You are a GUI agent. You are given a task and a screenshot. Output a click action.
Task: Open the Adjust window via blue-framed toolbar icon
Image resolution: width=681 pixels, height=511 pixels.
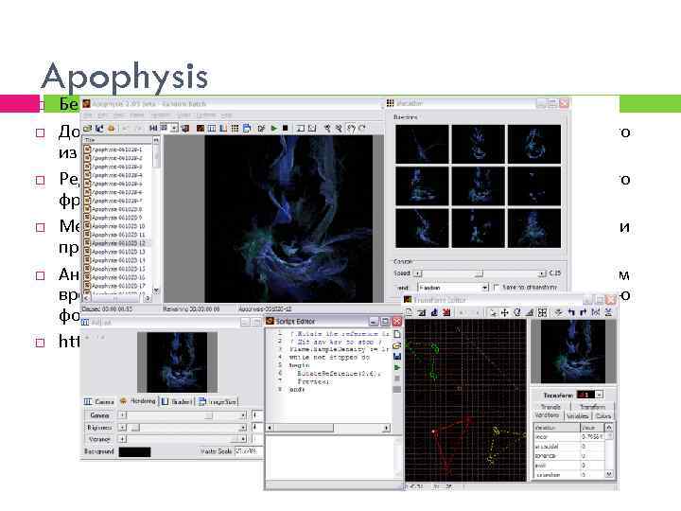(212, 128)
